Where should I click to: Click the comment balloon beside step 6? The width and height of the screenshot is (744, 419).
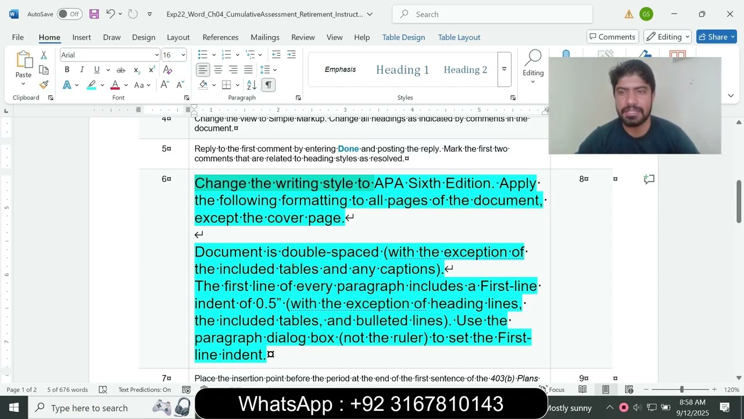[x=649, y=179]
